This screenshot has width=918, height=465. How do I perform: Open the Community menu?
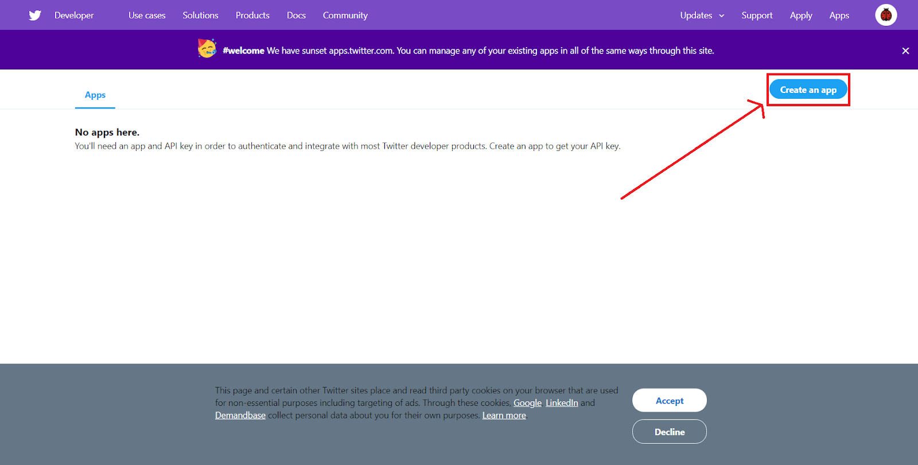(345, 15)
